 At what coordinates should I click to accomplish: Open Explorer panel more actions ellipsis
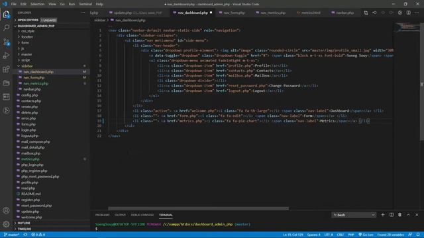tap(83, 13)
